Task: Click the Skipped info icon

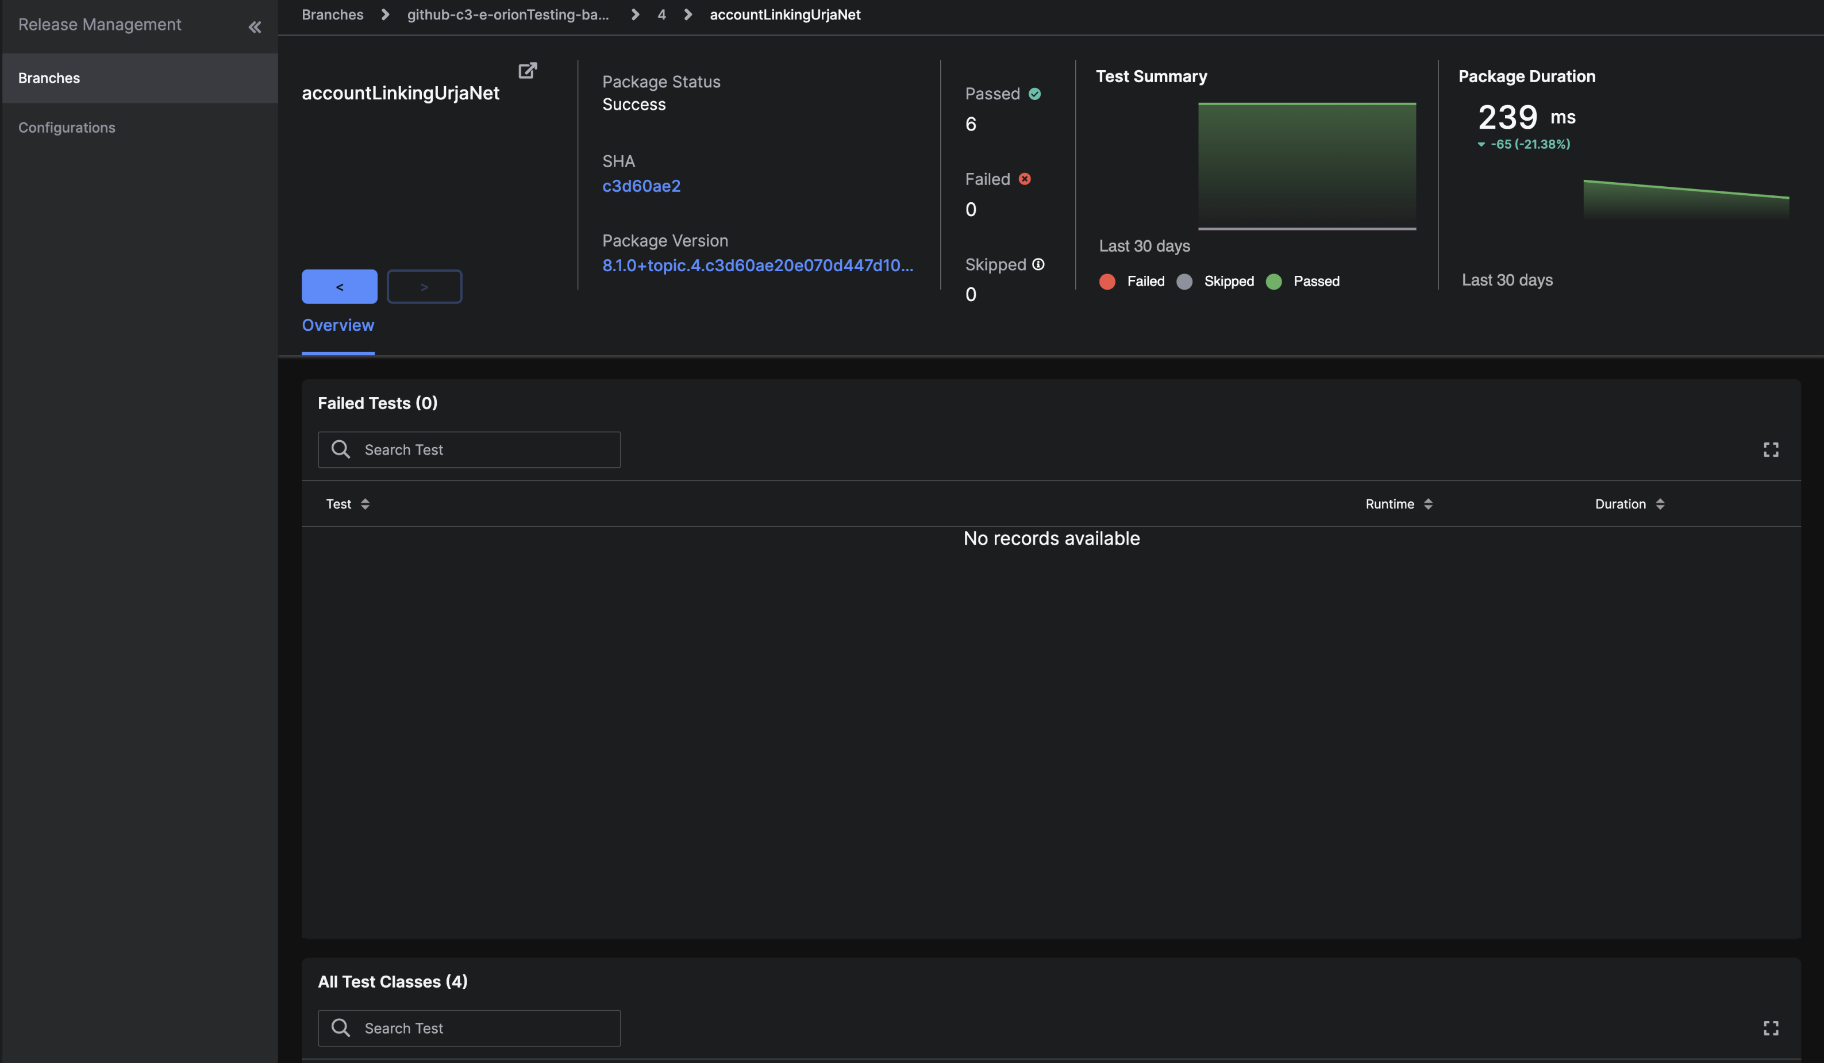Action: [x=1038, y=264]
